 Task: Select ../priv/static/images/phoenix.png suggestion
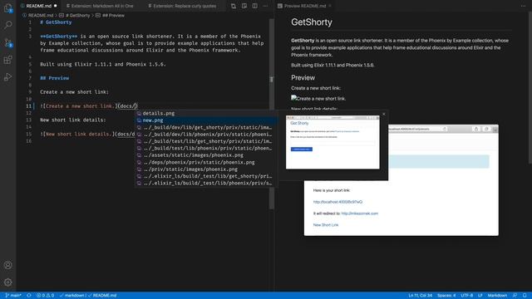207,169
